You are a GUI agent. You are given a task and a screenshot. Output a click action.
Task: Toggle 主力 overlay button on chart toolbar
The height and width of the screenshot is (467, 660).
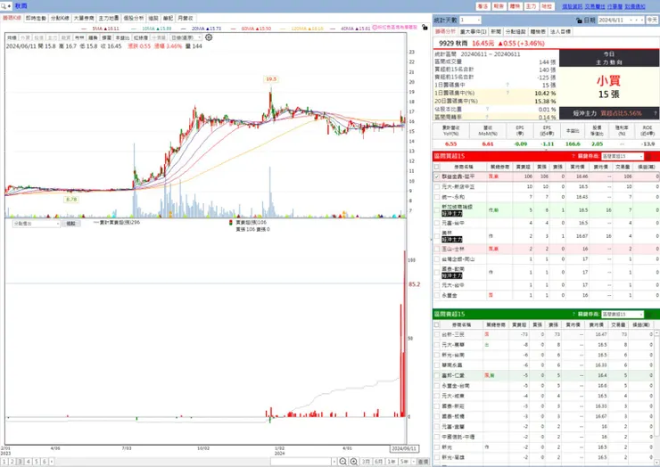coord(53,37)
